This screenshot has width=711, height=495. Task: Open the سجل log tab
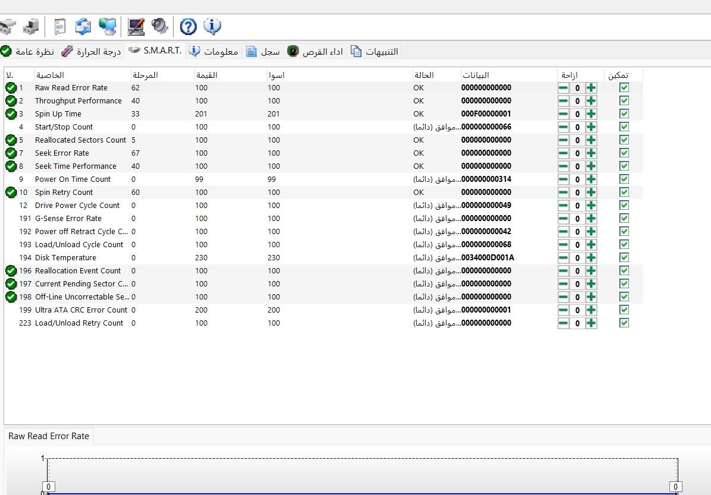[x=263, y=51]
